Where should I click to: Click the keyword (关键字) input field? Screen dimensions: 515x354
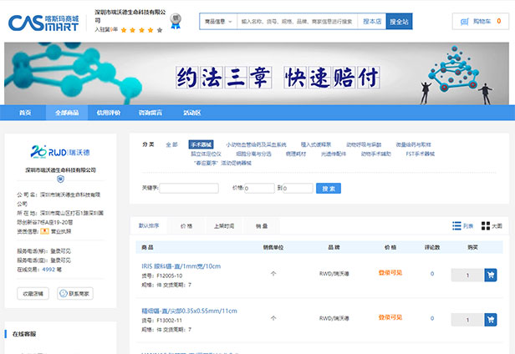click(x=189, y=189)
